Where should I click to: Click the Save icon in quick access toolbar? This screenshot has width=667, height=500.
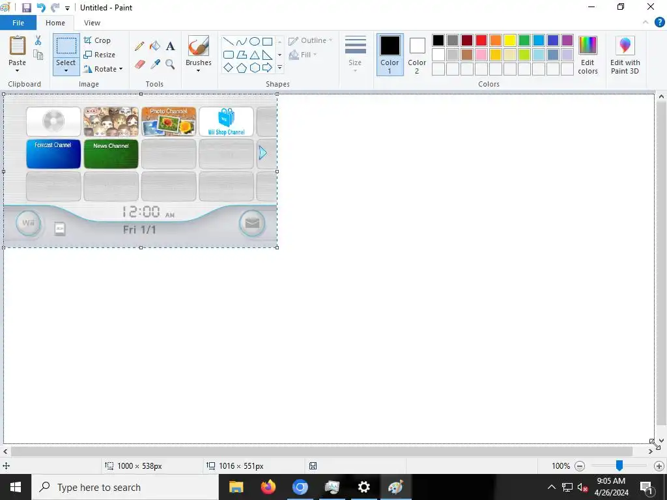[x=26, y=8]
